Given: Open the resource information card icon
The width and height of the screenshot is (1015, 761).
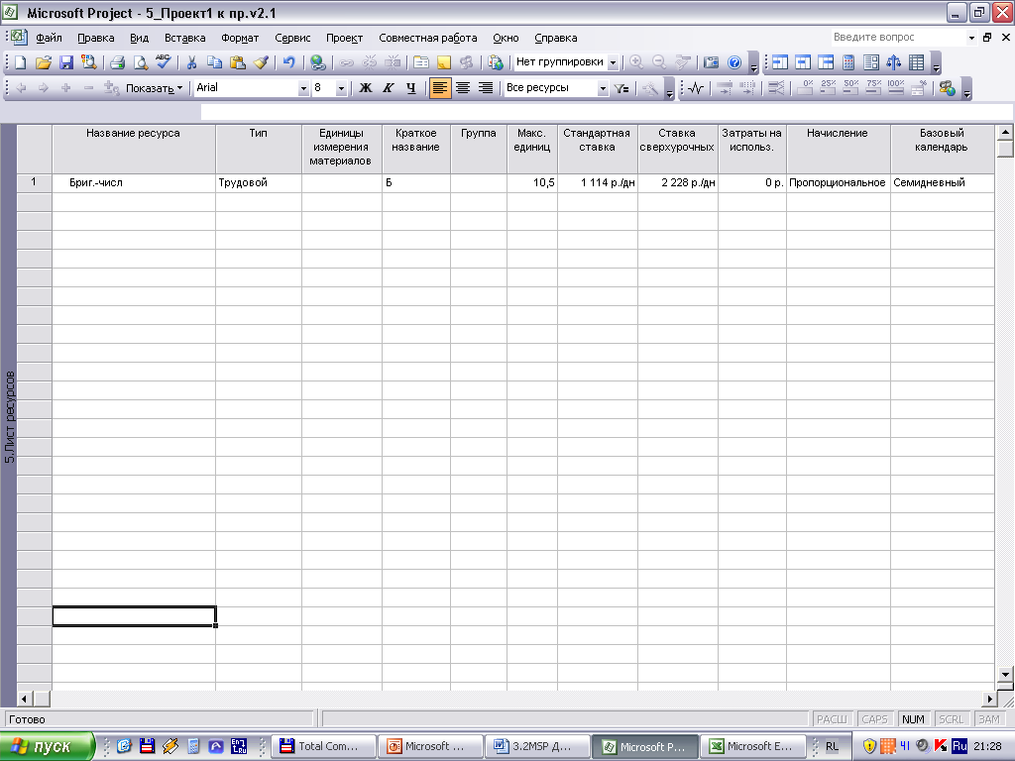Looking at the screenshot, I should (420, 62).
